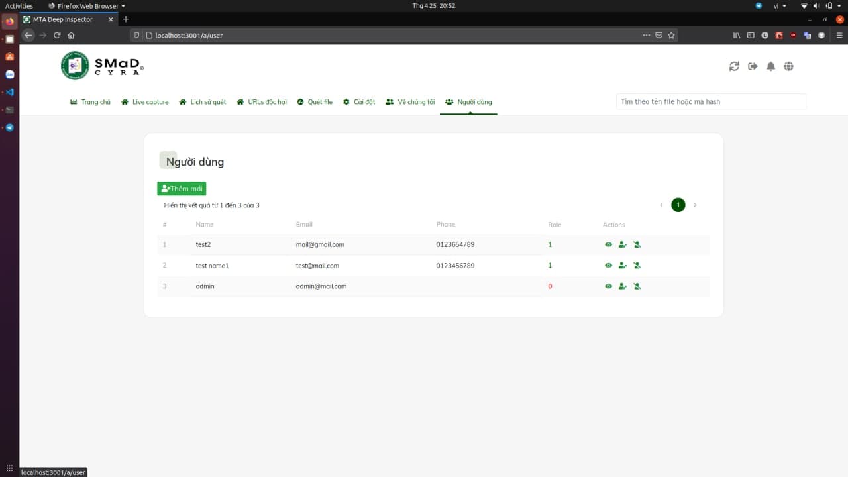
Task: View details of admin user
Action: 608,286
